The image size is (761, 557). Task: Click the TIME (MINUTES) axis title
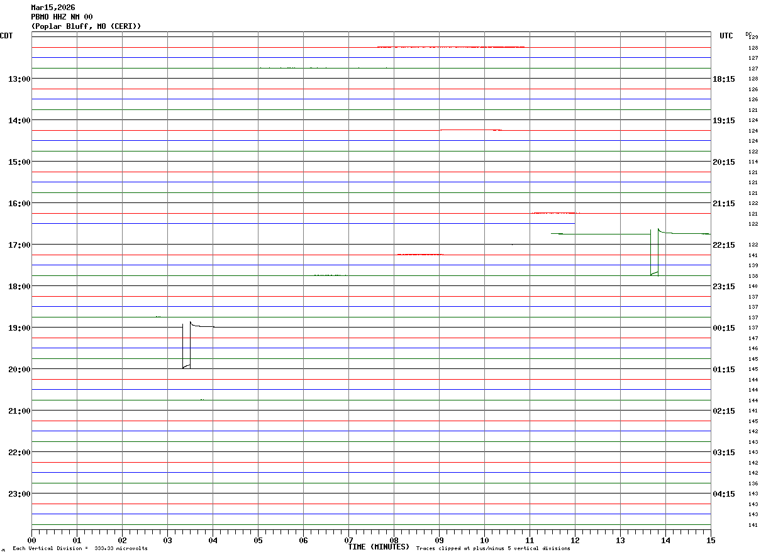pos(379,547)
